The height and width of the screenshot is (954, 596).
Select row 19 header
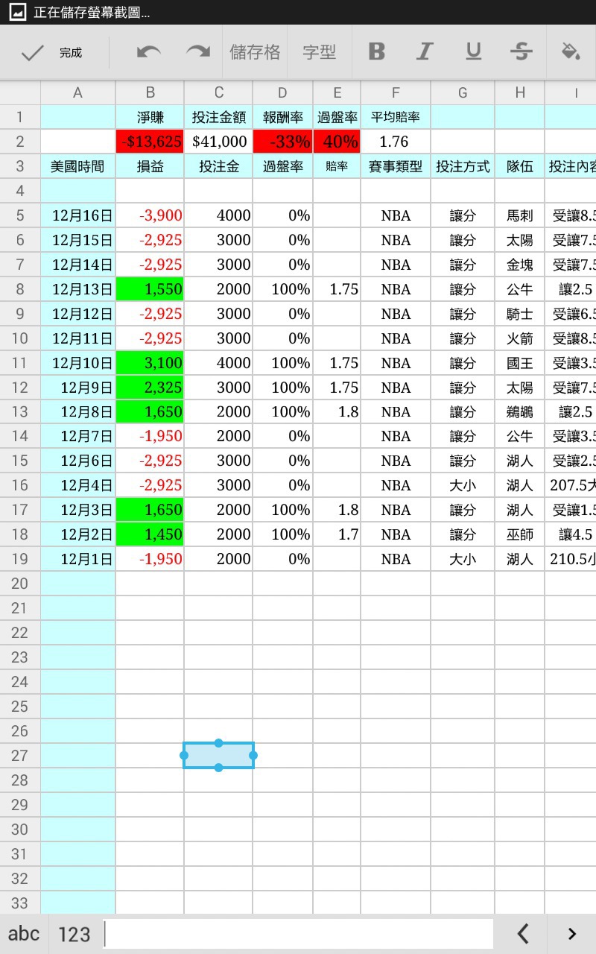(20, 559)
